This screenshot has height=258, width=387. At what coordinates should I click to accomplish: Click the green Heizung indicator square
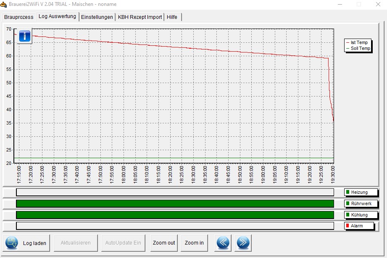[348, 192]
